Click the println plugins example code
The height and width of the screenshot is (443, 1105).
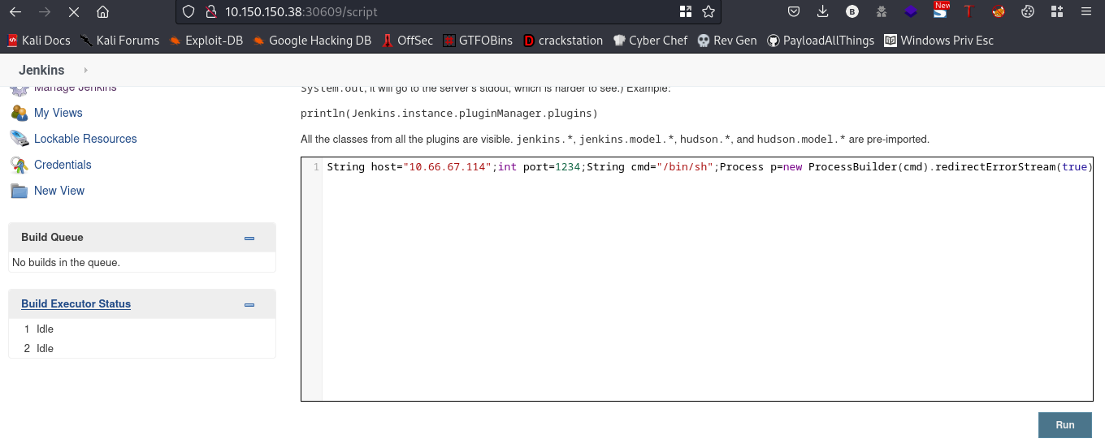click(x=449, y=113)
